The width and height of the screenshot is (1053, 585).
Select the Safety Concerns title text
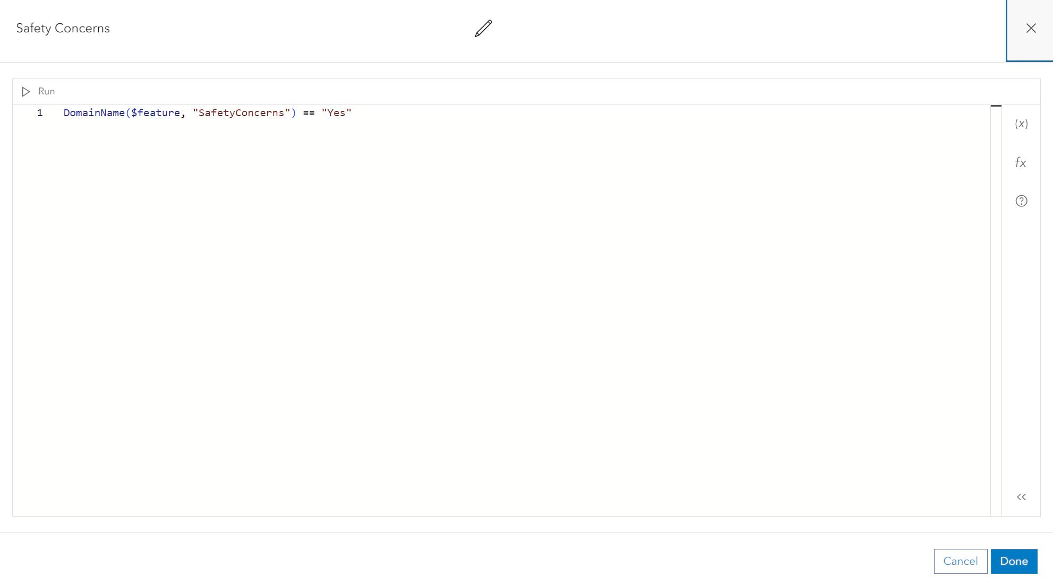(63, 28)
